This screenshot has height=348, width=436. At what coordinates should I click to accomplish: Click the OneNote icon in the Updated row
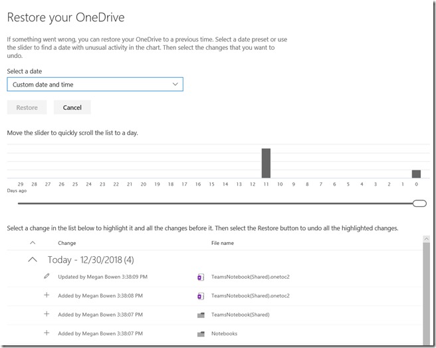pyautogui.click(x=201, y=277)
